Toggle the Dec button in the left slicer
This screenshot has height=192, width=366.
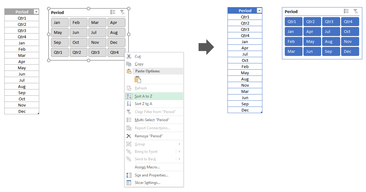pos(116,42)
